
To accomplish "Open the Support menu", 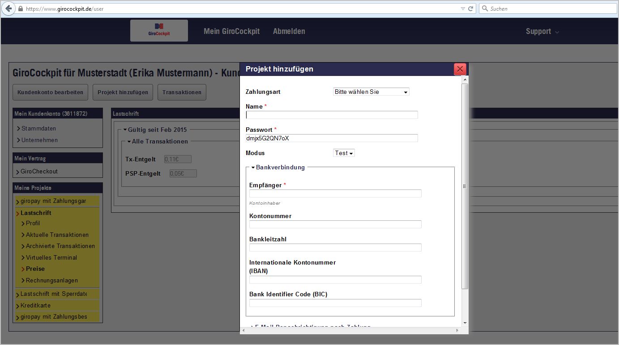I will point(542,31).
